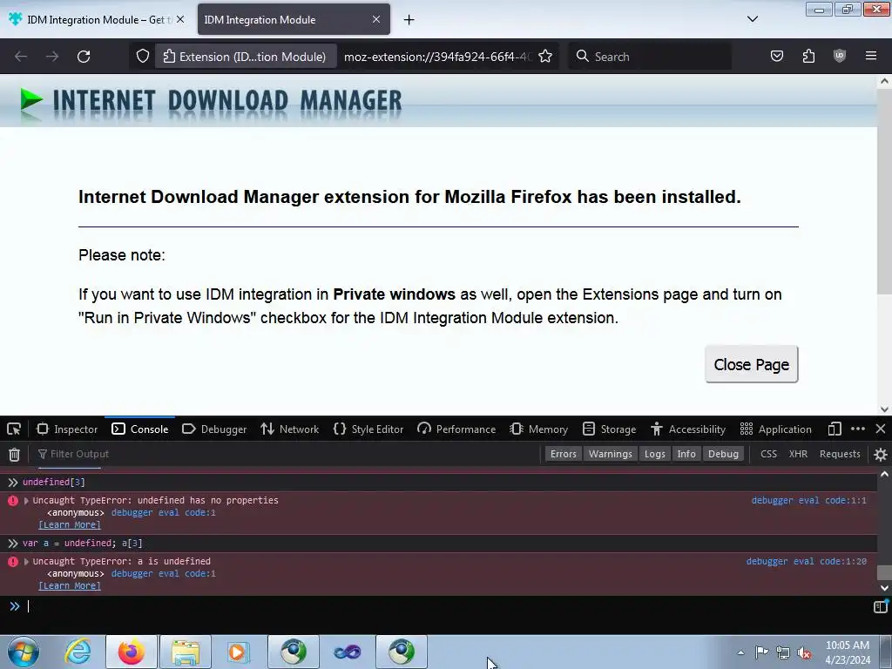
Task: Open uBlock Origin toolbar icon
Action: coord(840,56)
